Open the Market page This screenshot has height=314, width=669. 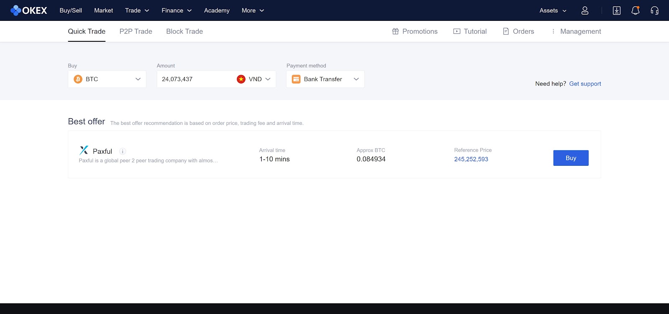pos(104,10)
